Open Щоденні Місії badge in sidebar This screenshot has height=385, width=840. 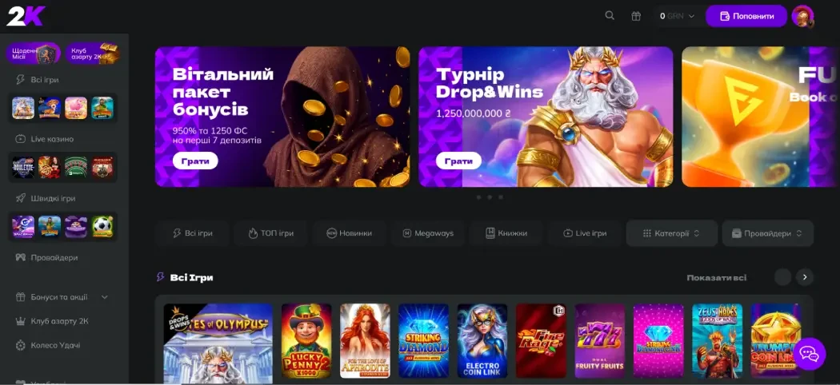(x=34, y=54)
